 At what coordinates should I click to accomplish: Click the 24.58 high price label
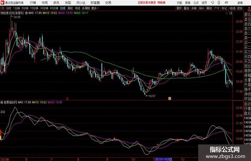(17, 17)
